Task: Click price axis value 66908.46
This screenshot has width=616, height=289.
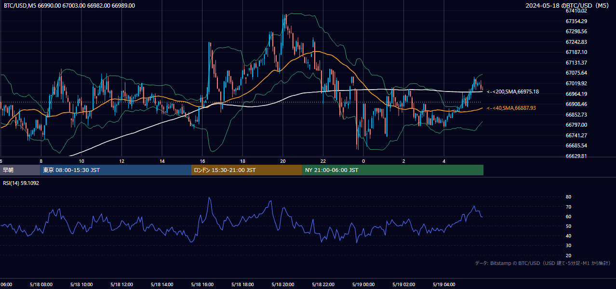Action: (576, 104)
